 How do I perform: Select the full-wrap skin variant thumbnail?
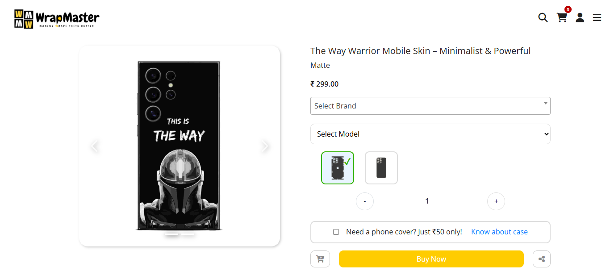click(x=338, y=168)
